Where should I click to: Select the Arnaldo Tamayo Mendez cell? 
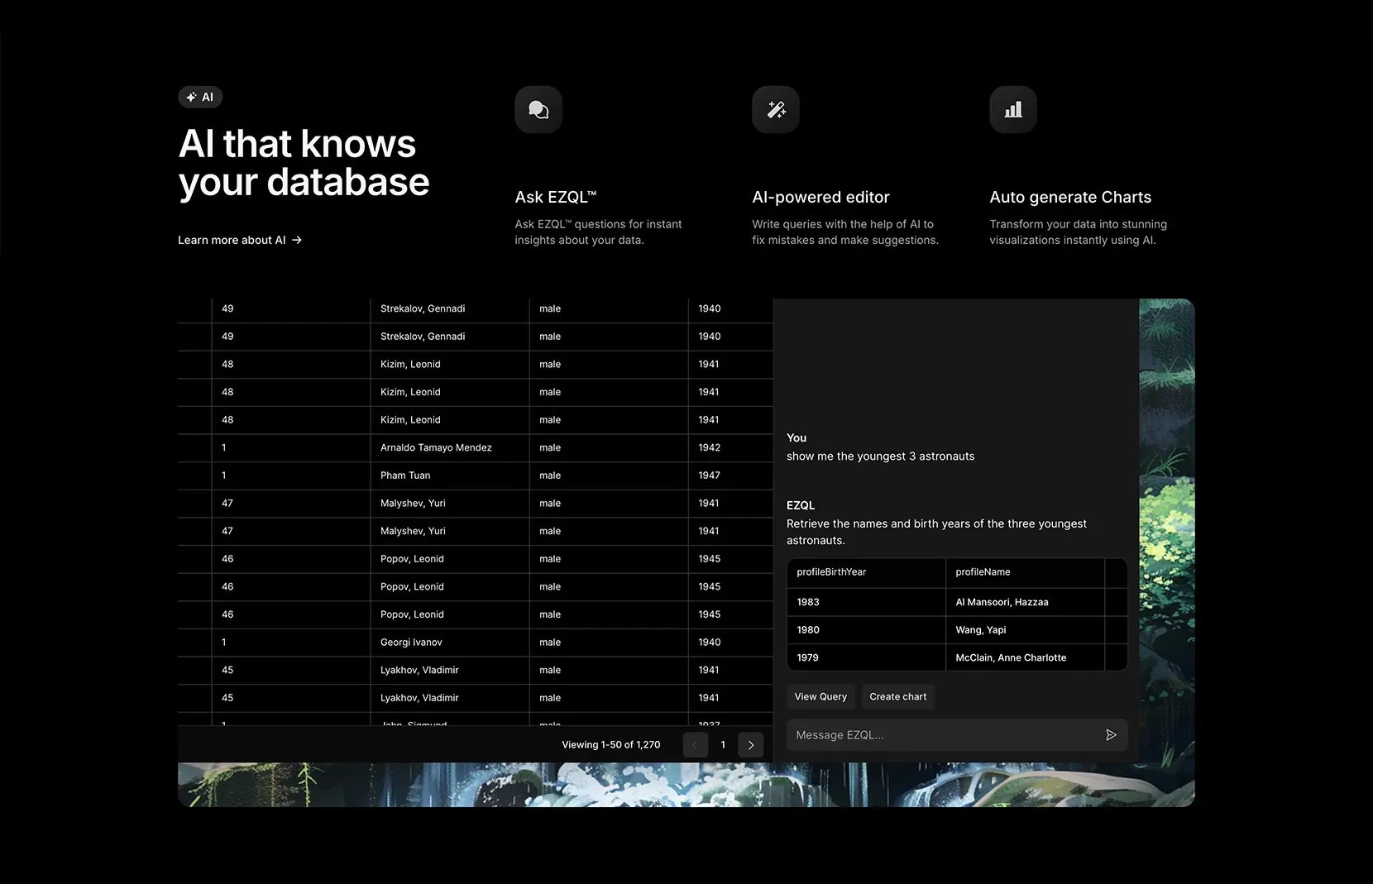(x=450, y=447)
